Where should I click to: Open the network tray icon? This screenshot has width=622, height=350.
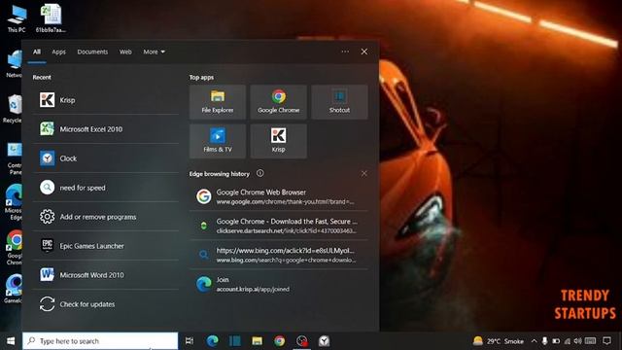pos(568,341)
